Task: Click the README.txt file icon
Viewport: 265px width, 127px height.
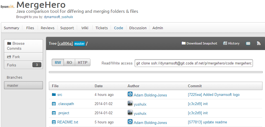Action: click(x=54, y=122)
